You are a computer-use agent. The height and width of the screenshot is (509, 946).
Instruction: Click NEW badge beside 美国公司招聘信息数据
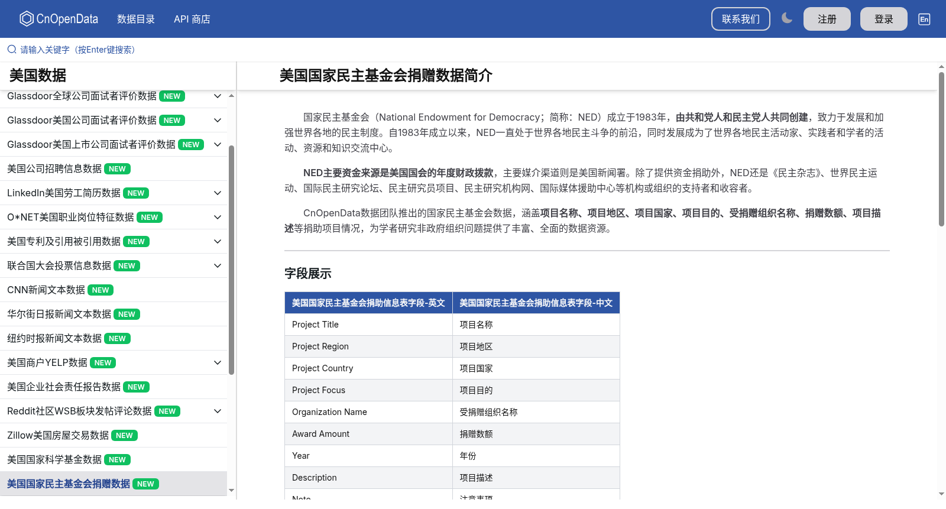pos(117,168)
